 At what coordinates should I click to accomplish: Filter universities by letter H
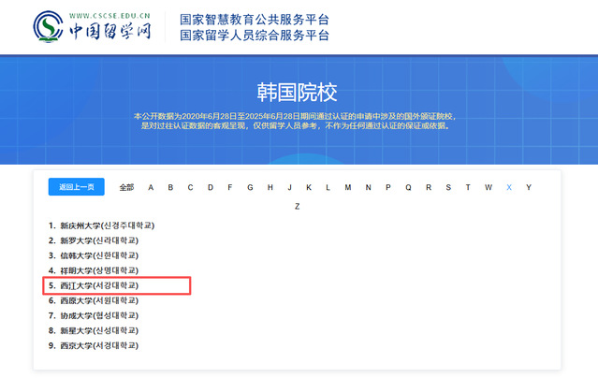[x=270, y=187]
